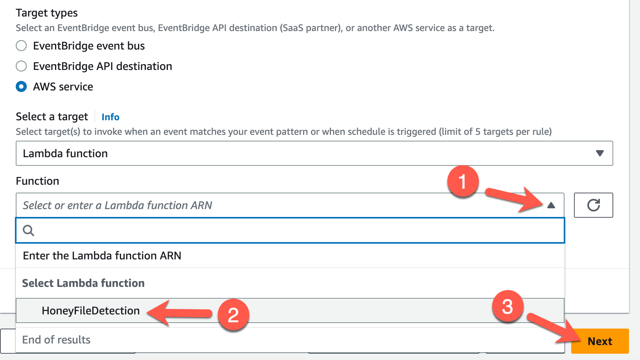
Task: Click the EventBridge API destination label text
Action: pyautogui.click(x=103, y=66)
